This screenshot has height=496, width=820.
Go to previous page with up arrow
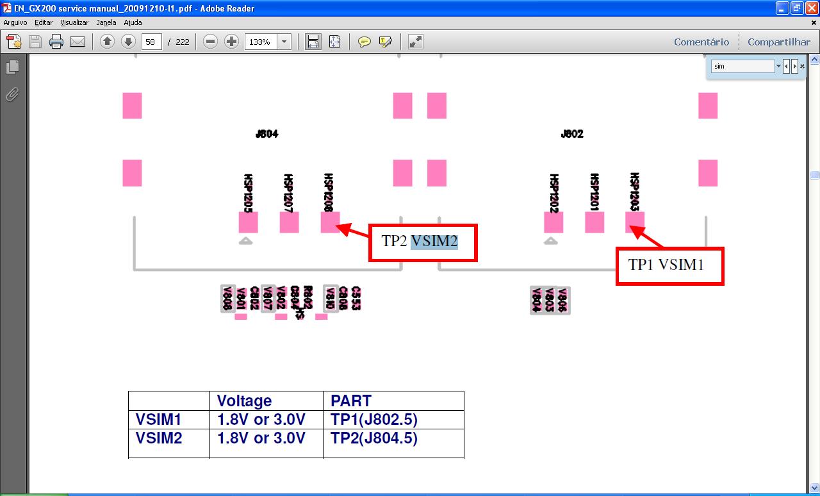click(x=108, y=42)
